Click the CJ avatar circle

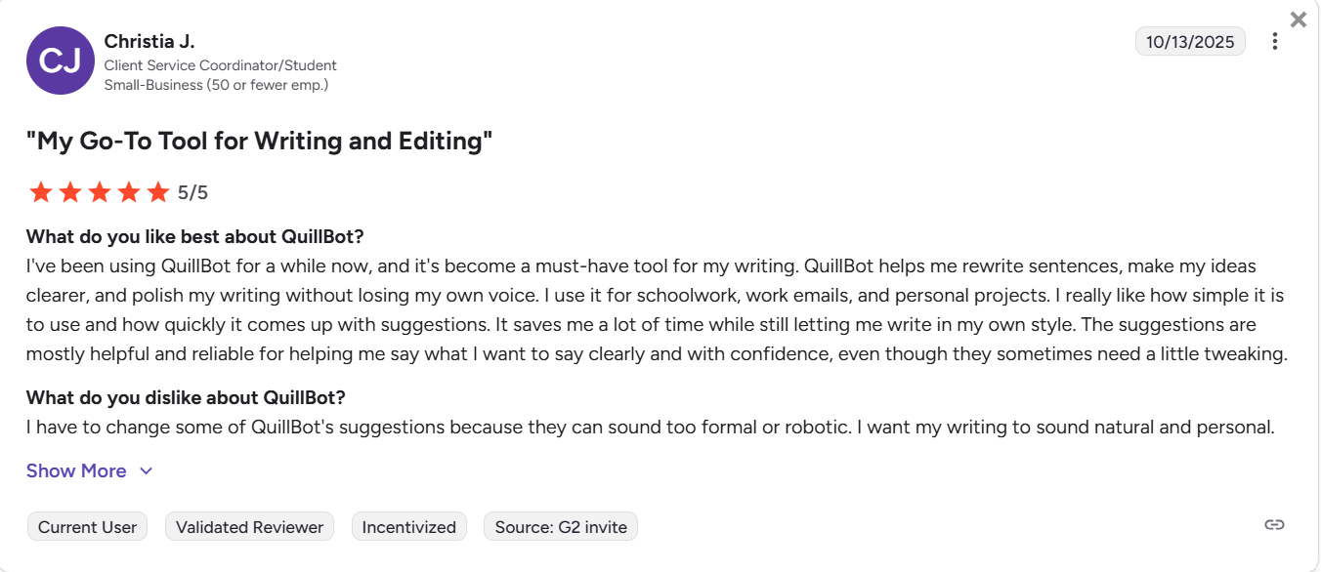[x=60, y=60]
